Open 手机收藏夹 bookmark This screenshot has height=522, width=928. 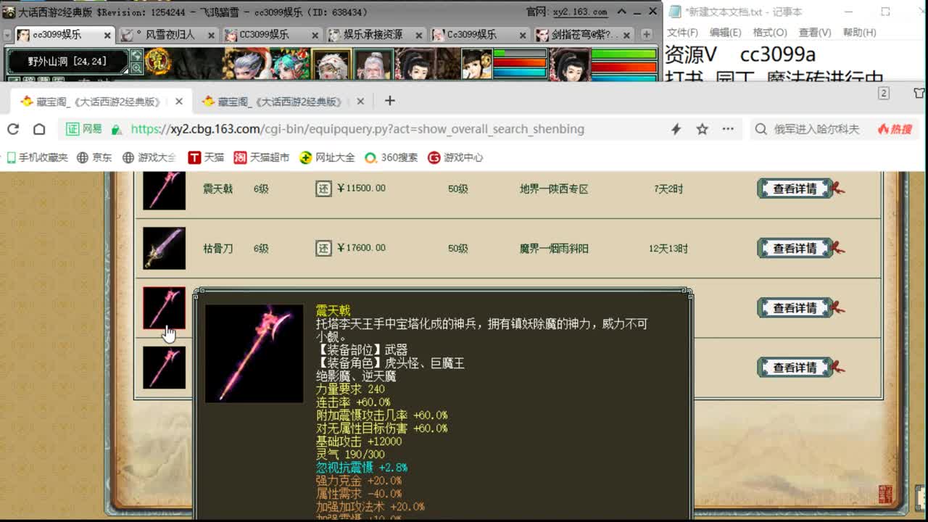tap(36, 157)
